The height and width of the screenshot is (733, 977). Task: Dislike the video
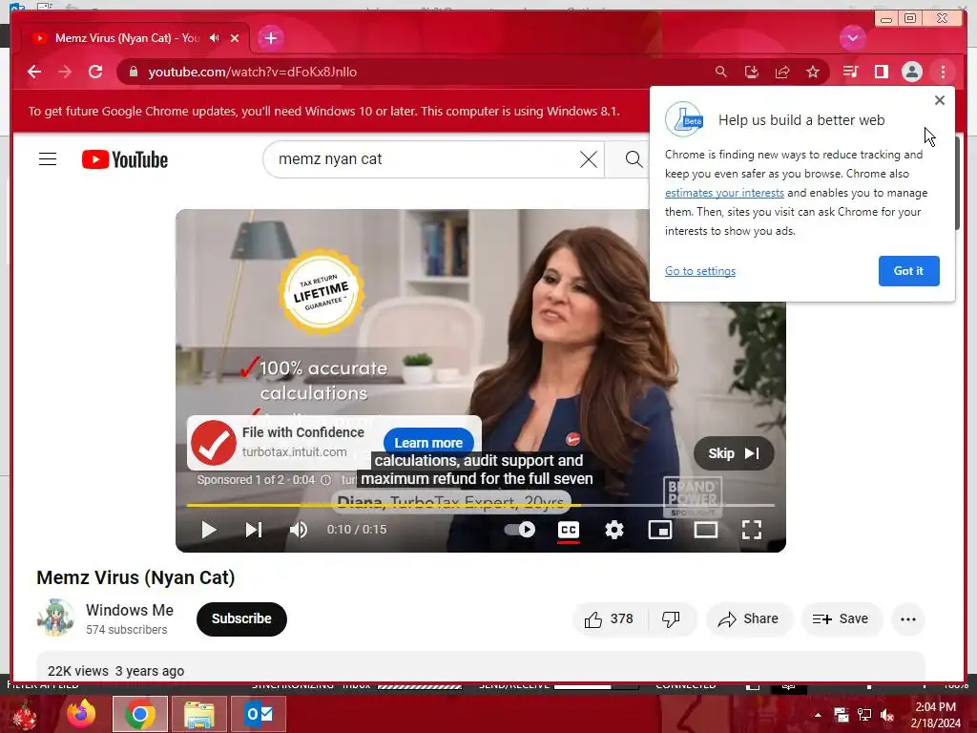(671, 618)
